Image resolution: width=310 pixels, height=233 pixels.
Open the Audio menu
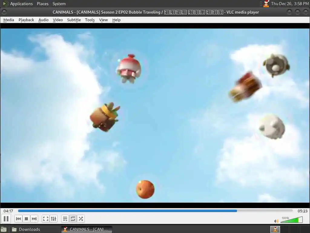point(44,20)
